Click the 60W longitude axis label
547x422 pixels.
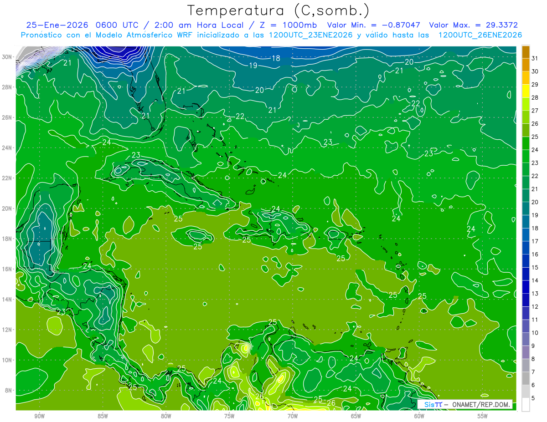point(419,416)
